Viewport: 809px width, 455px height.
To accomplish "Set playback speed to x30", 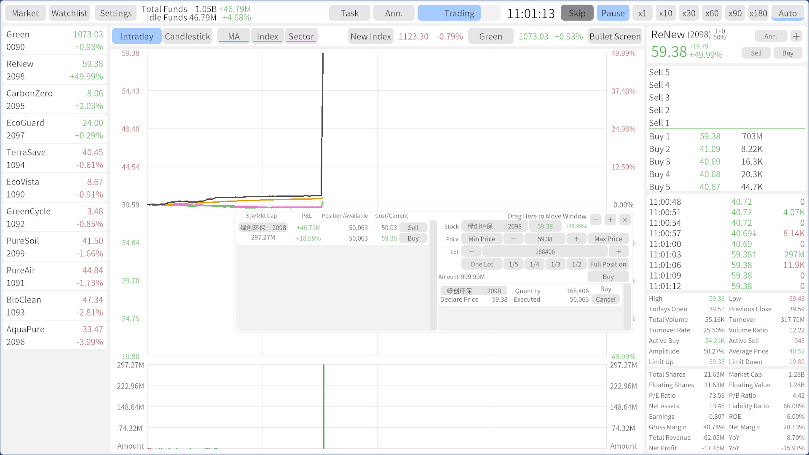I will (688, 13).
